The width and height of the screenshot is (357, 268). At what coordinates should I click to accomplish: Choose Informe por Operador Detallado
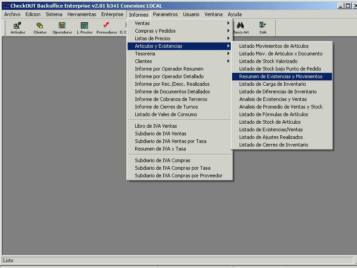[x=179, y=76]
